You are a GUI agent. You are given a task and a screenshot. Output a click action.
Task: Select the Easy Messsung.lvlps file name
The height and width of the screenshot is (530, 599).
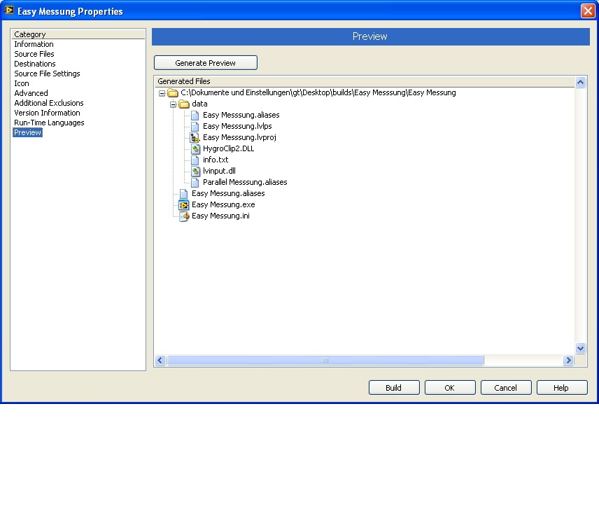pyautogui.click(x=237, y=126)
